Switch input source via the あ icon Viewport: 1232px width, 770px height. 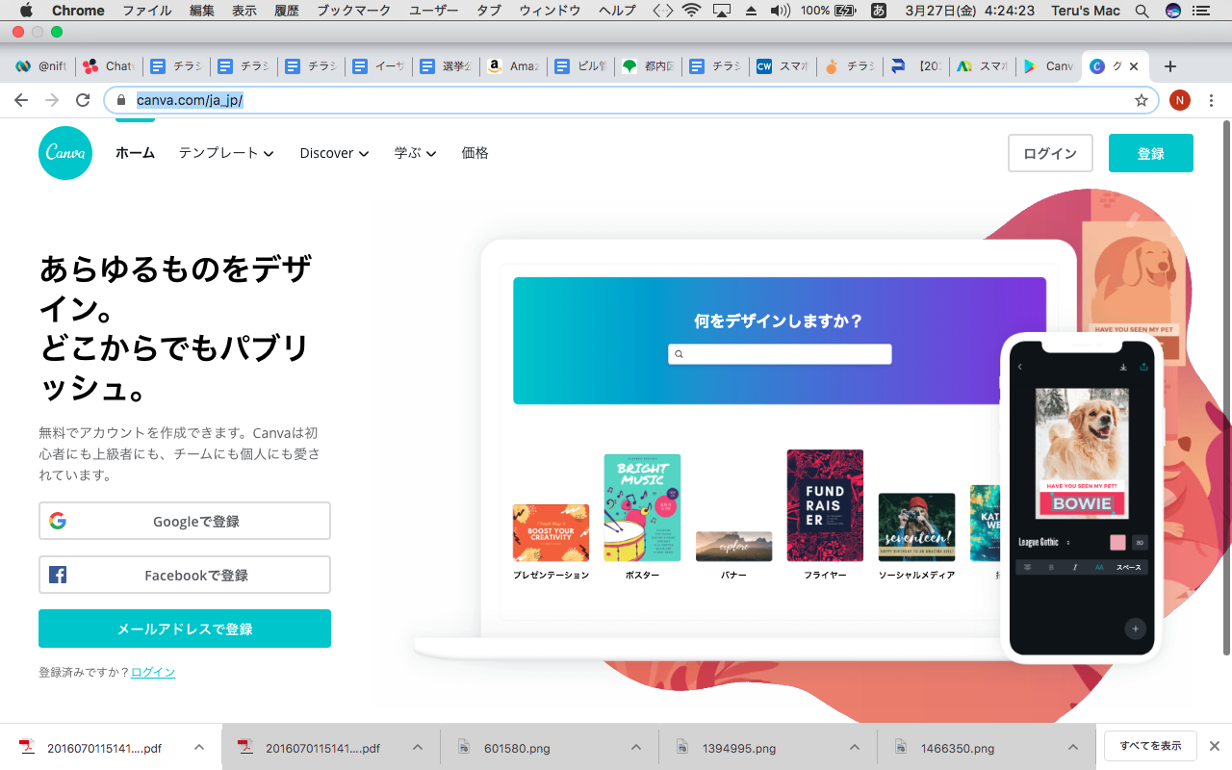click(x=878, y=11)
